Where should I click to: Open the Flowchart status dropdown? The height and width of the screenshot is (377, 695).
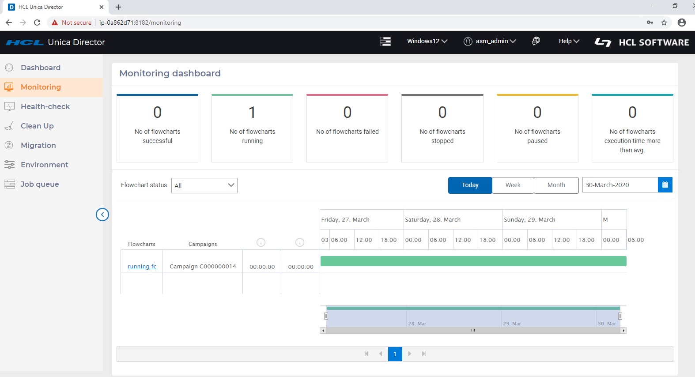click(x=204, y=185)
